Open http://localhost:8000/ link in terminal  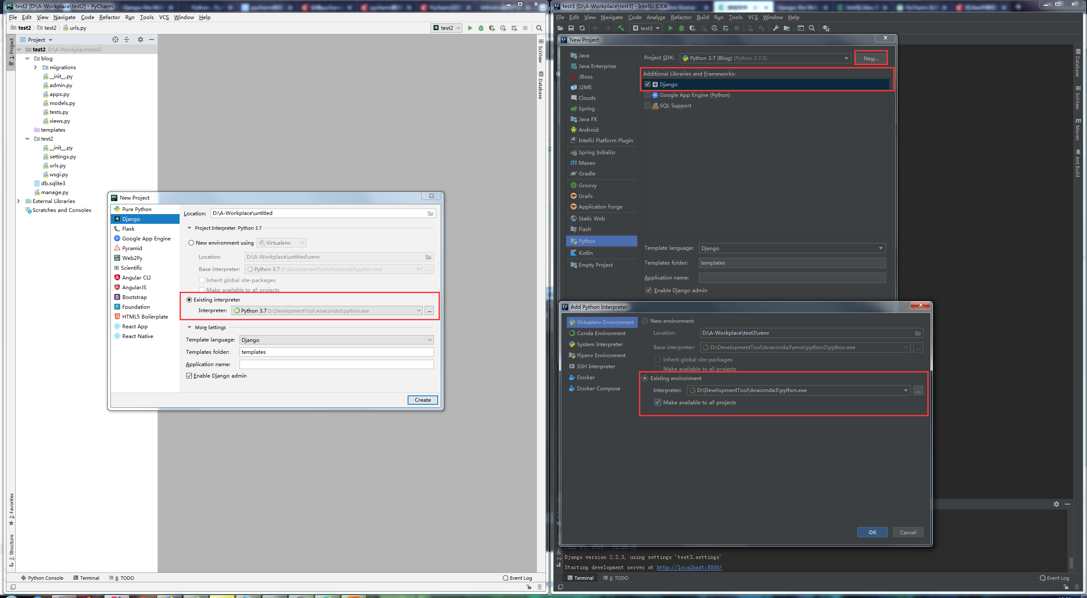(689, 567)
